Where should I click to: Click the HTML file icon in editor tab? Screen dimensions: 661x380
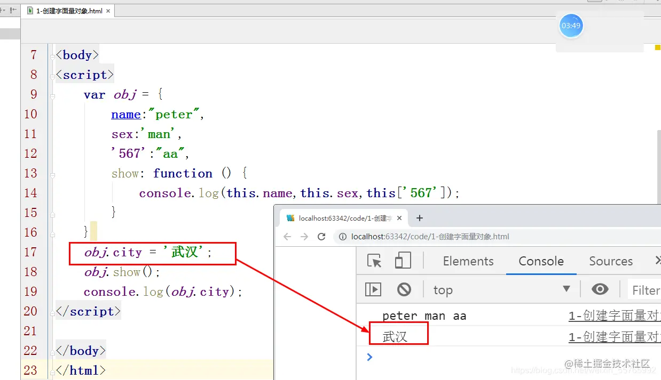click(29, 11)
